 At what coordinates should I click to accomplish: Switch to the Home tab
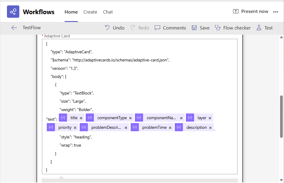tap(71, 12)
